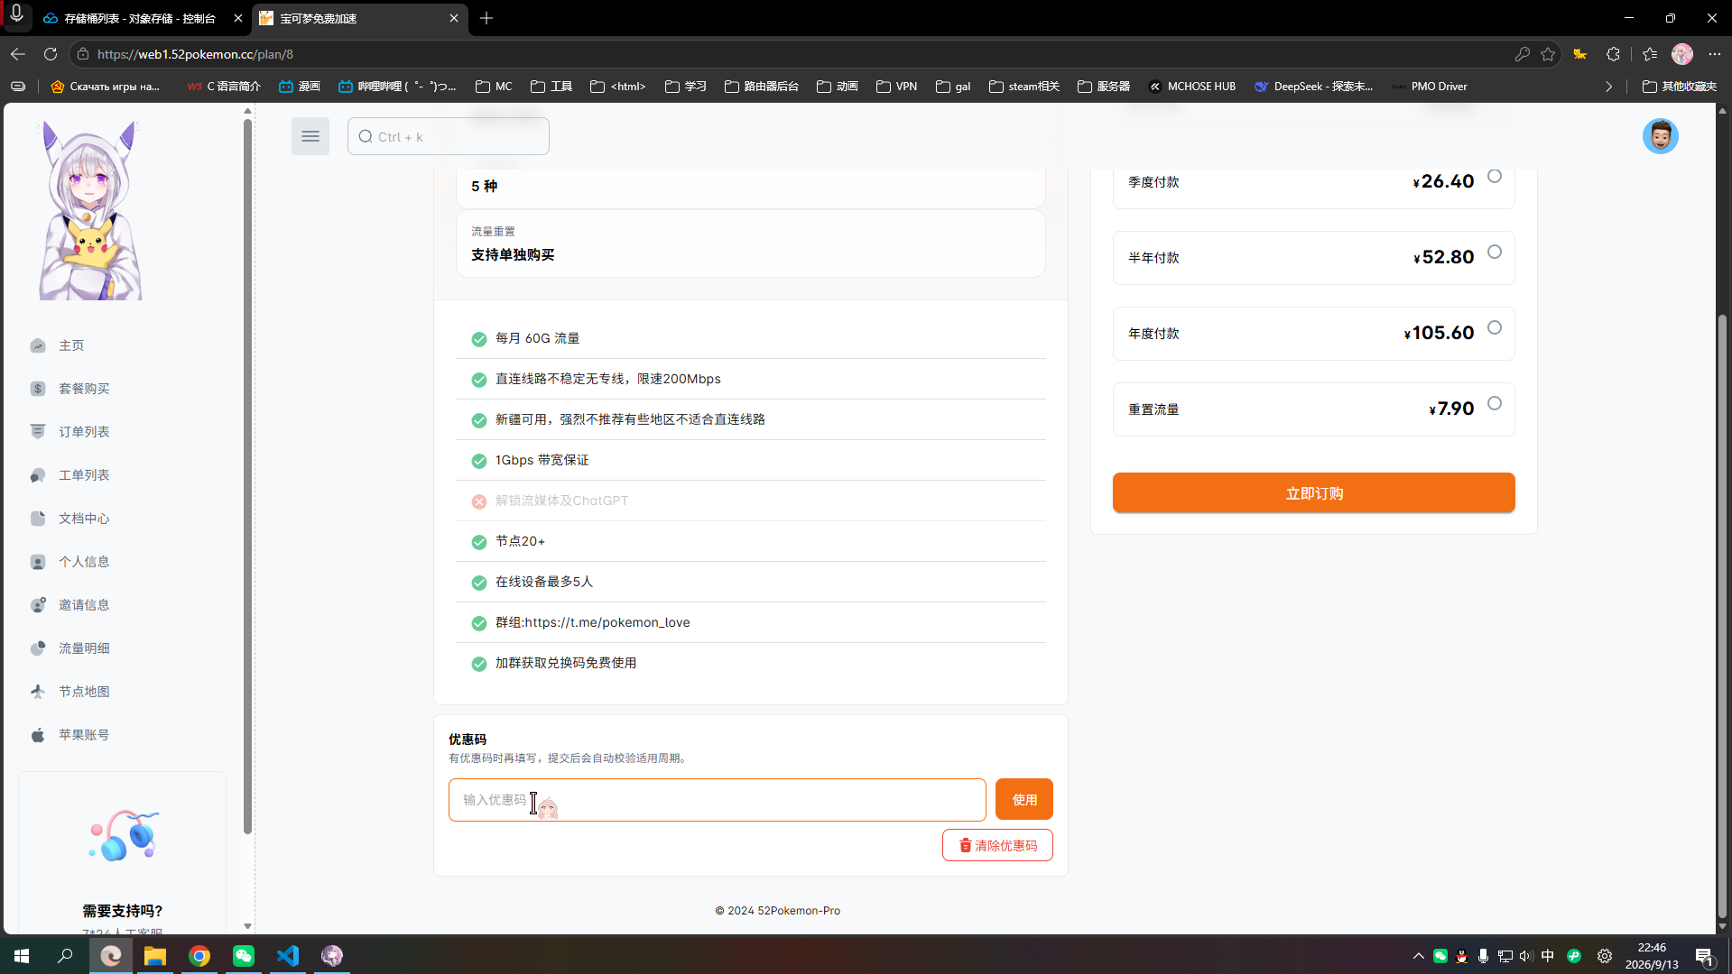Select the 年度付款 radio button
This screenshot has height=974, width=1732.
tap(1495, 328)
